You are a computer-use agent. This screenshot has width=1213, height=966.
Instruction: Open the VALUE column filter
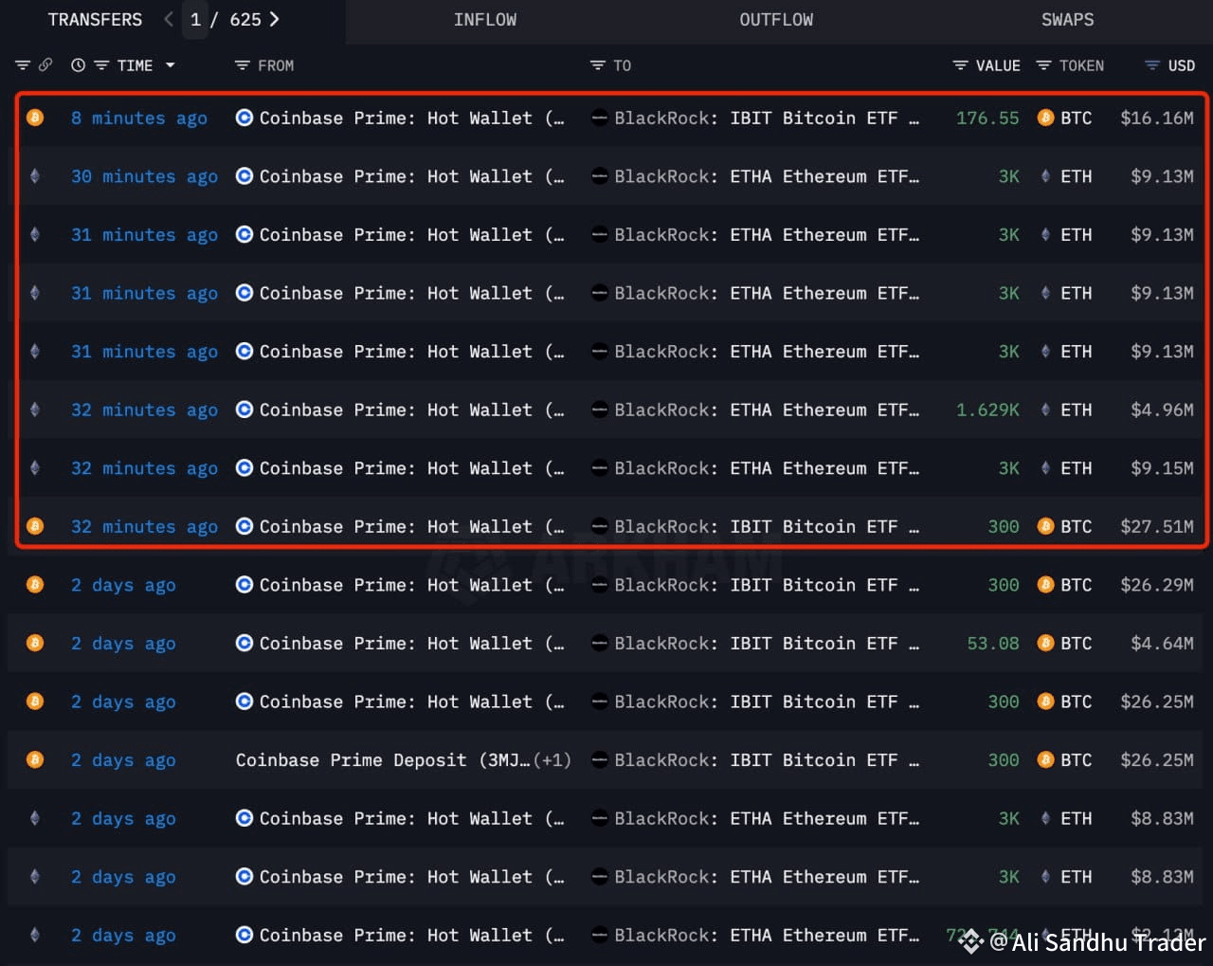[x=960, y=65]
